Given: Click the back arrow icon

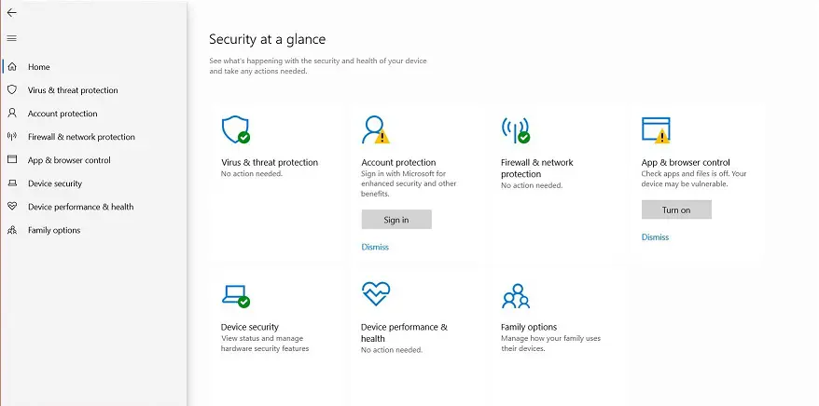Looking at the screenshot, I should (x=11, y=12).
